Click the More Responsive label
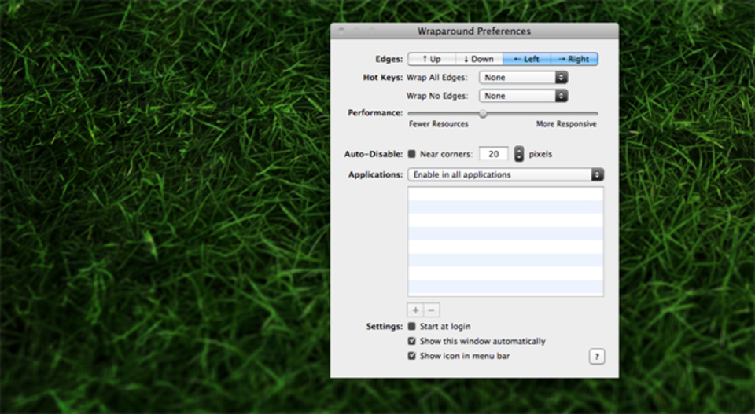755x414 pixels. (566, 124)
